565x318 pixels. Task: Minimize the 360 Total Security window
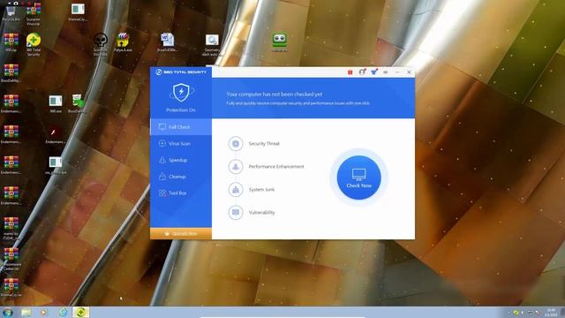pyautogui.click(x=397, y=72)
